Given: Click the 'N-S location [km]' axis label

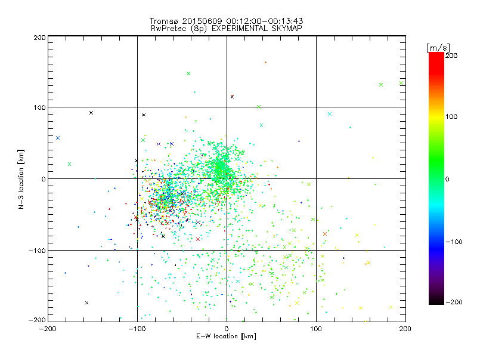Looking at the screenshot, I should (x=21, y=180).
